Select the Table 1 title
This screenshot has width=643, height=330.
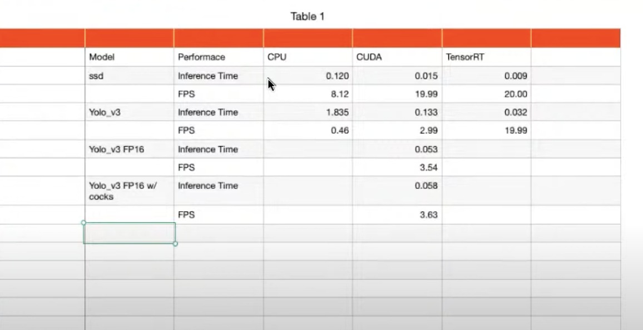tap(308, 17)
